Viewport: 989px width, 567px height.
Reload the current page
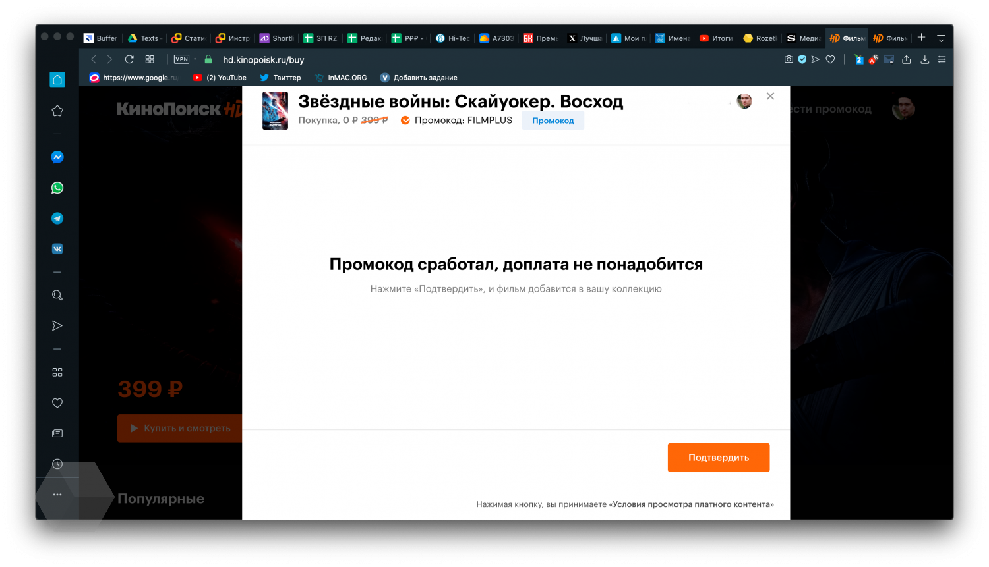(x=129, y=59)
